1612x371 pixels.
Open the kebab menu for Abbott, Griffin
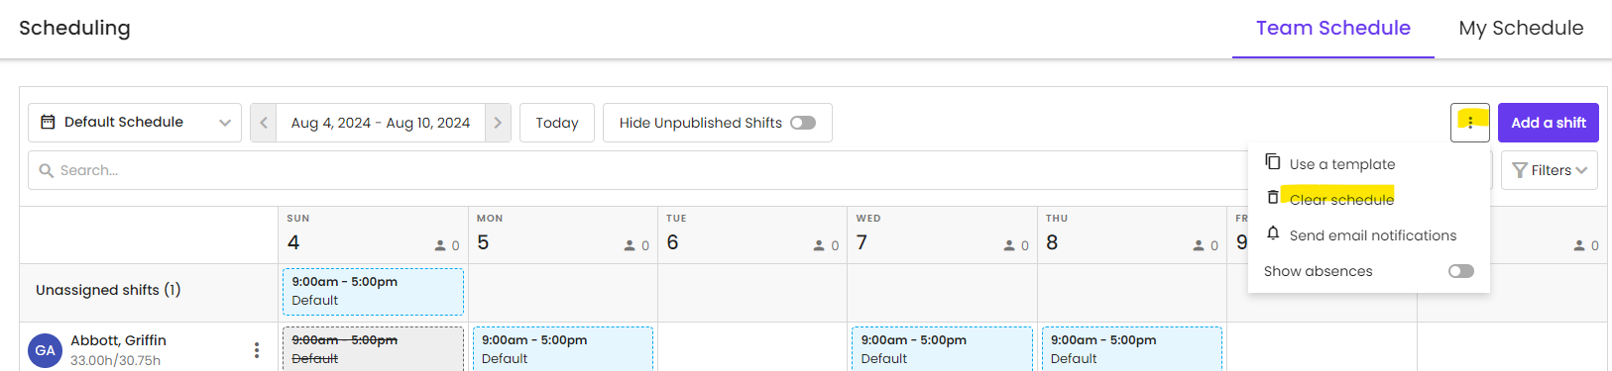257,350
